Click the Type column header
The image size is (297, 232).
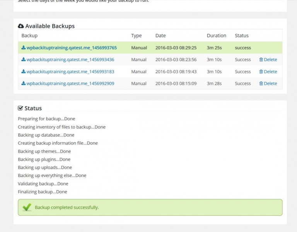point(137,36)
